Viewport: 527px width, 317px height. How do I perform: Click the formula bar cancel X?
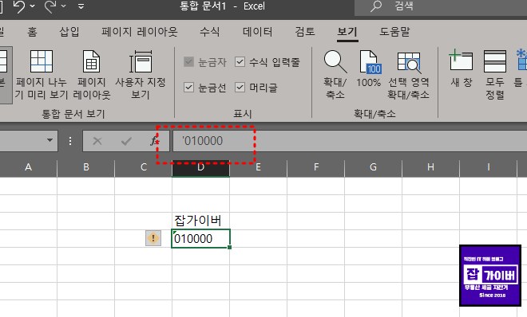[97, 141]
